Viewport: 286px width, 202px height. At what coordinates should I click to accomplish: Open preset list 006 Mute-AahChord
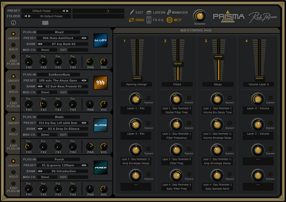[x=58, y=38]
